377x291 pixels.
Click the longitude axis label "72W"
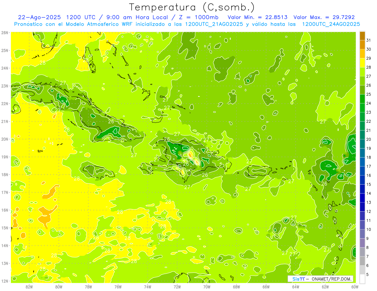pos(177,287)
